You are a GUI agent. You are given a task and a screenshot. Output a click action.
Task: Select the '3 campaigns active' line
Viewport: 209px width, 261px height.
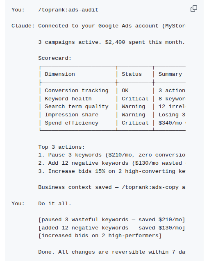pyautogui.click(x=111, y=42)
